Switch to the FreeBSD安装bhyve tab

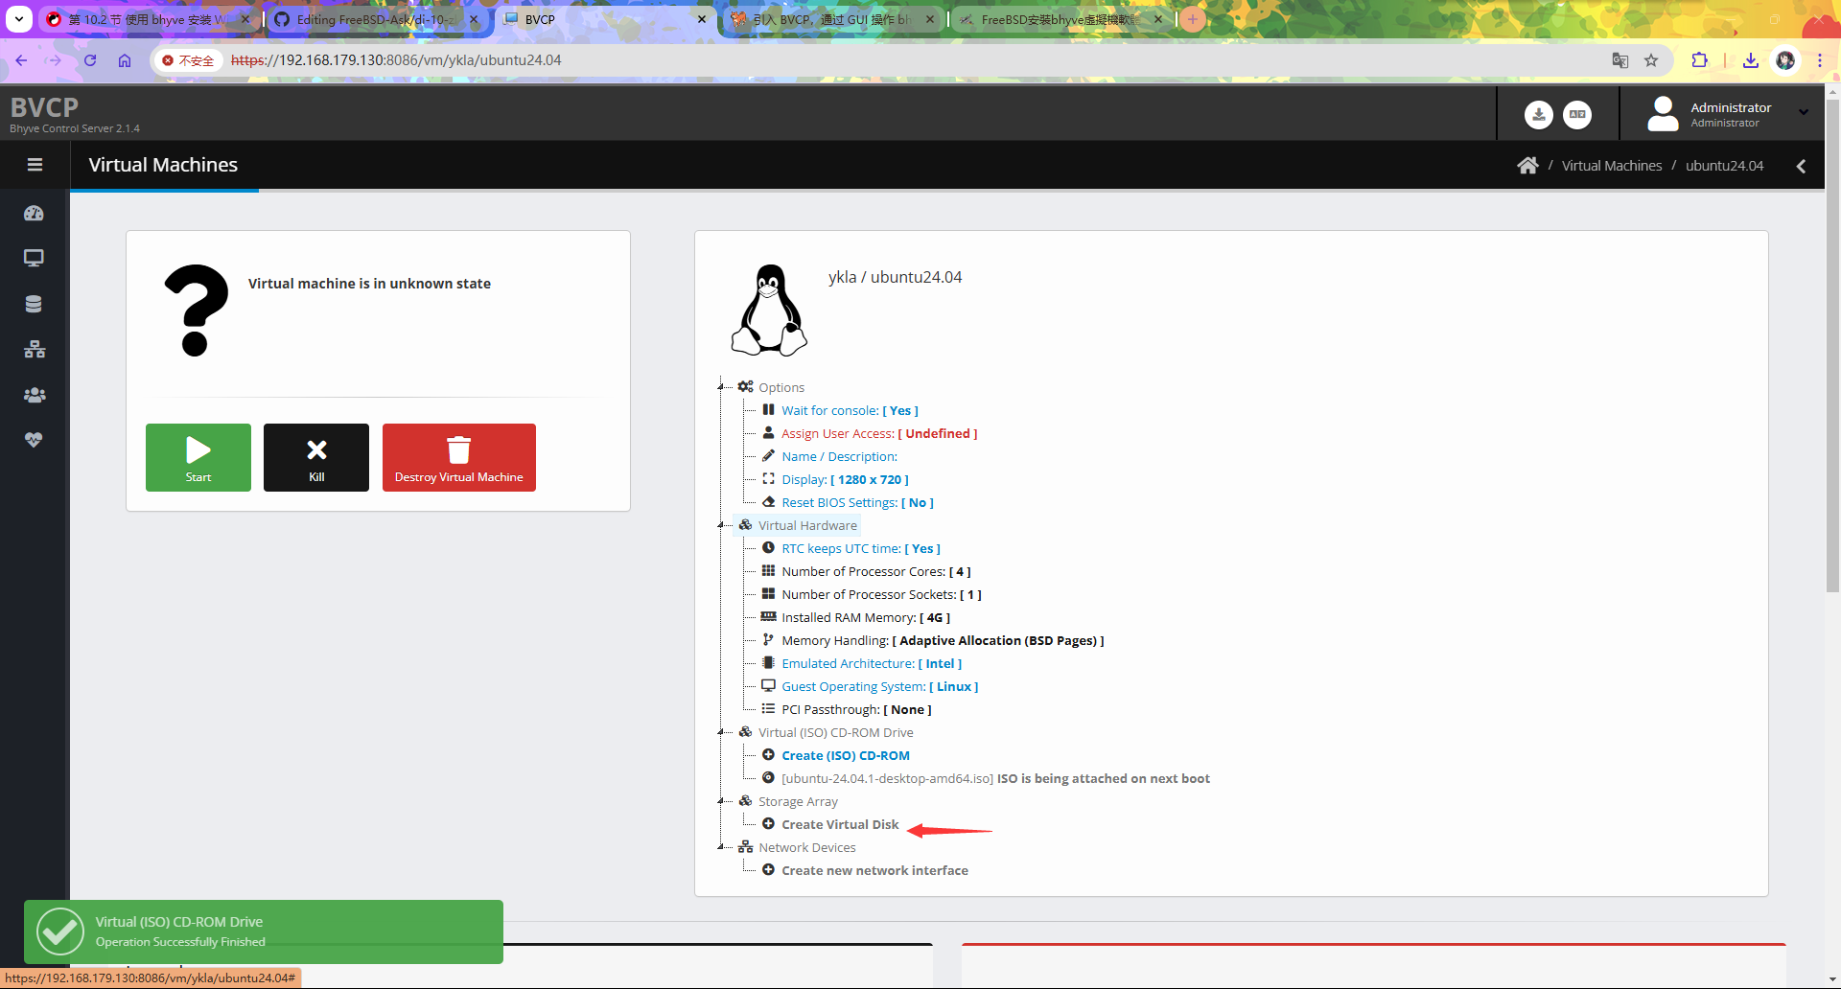coord(1060,19)
